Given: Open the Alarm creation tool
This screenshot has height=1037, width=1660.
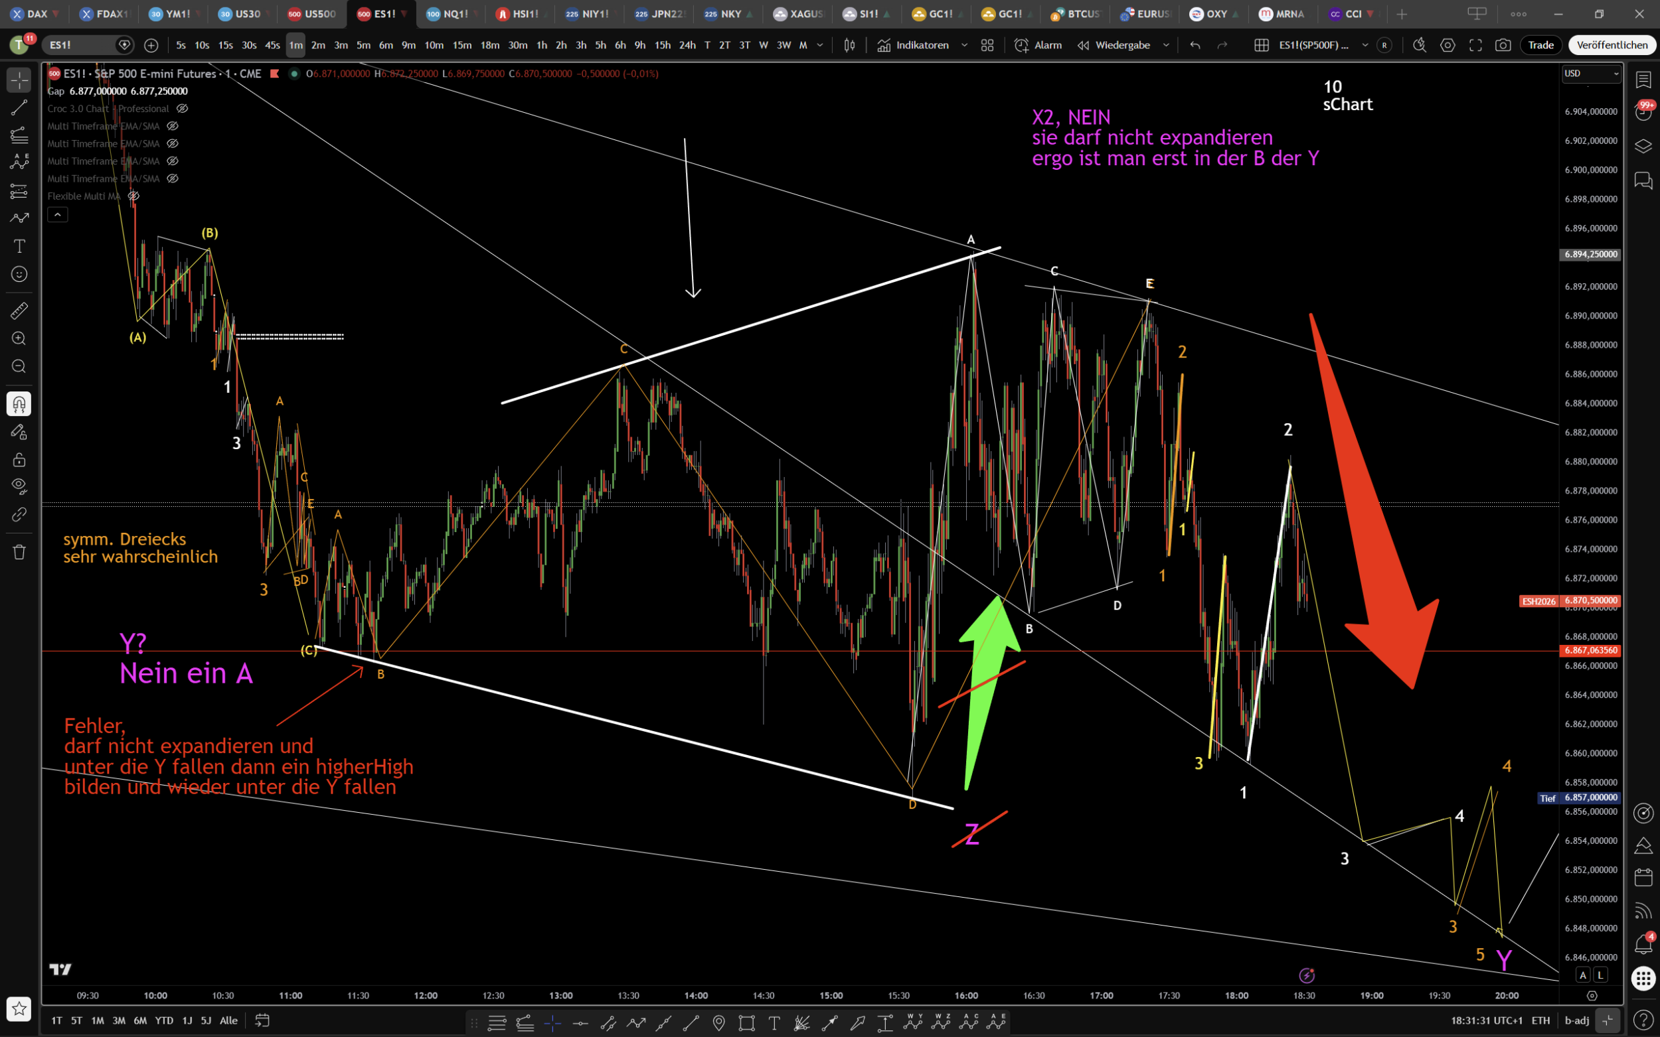Looking at the screenshot, I should pos(1038,45).
